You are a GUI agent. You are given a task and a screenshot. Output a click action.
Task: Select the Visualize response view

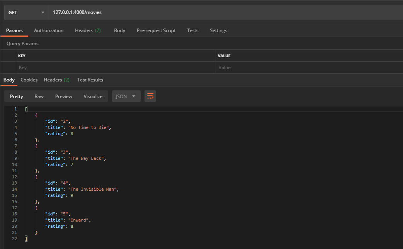pyautogui.click(x=93, y=97)
